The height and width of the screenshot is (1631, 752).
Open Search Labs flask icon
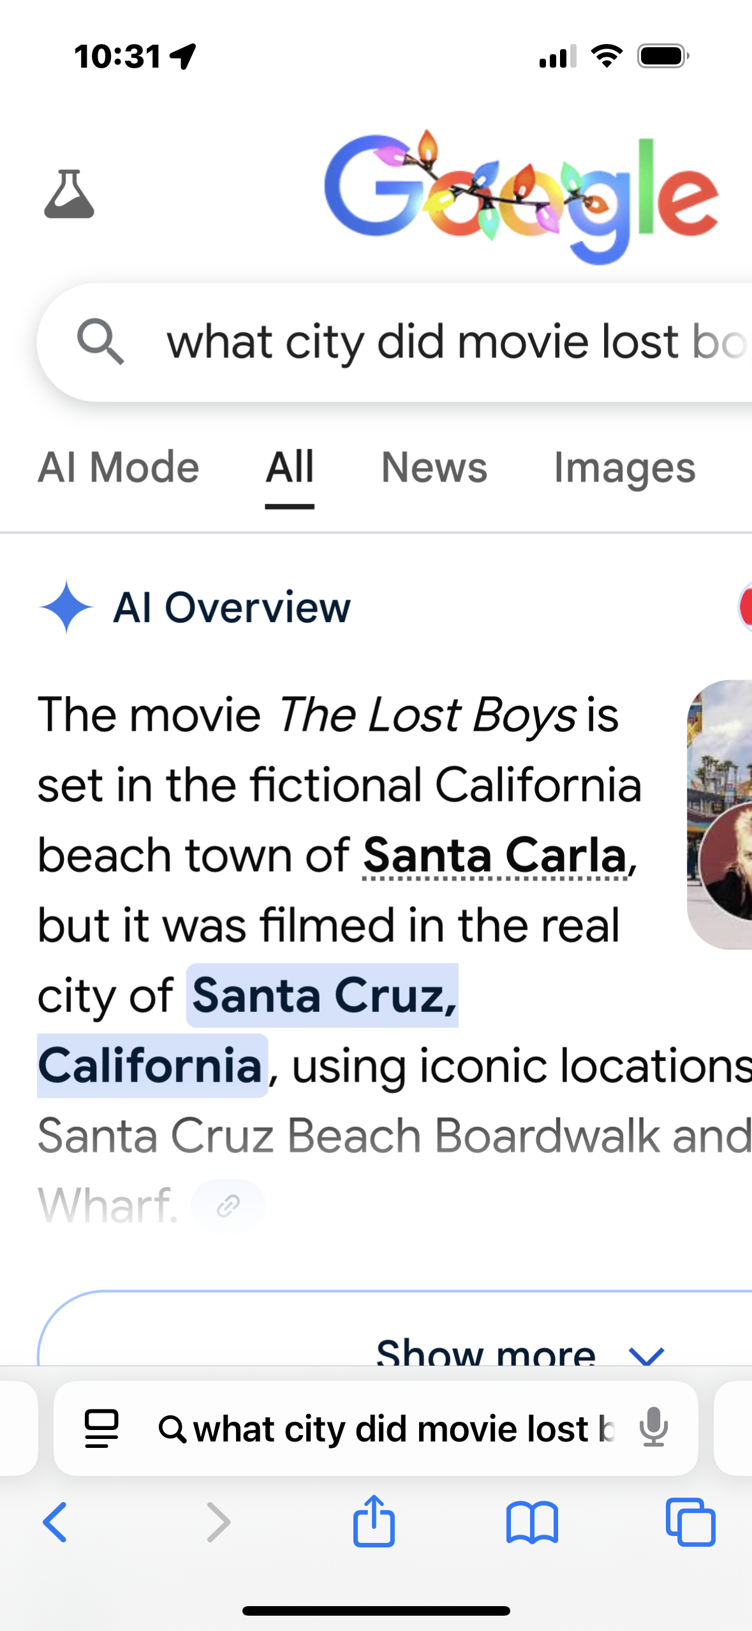(x=69, y=194)
